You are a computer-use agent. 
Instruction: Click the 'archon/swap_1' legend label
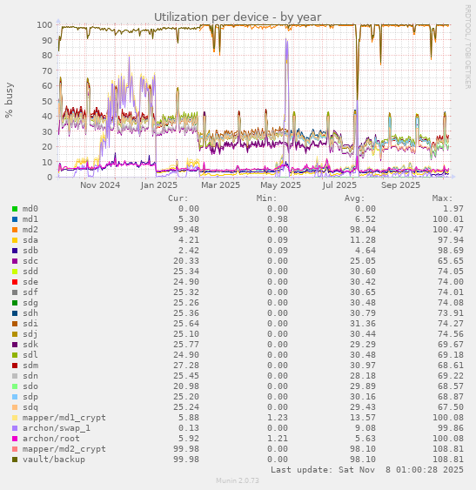click(x=57, y=428)
